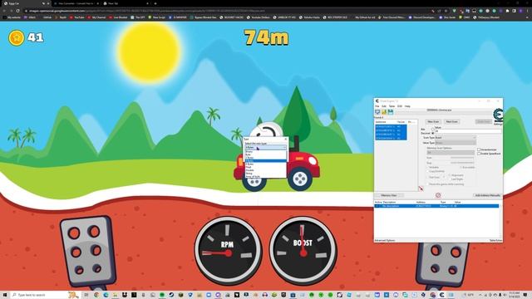Image resolution: width=532 pixels, height=299 pixels.
Task: Open the process list icon in Cheat Engine
Action: point(377,112)
